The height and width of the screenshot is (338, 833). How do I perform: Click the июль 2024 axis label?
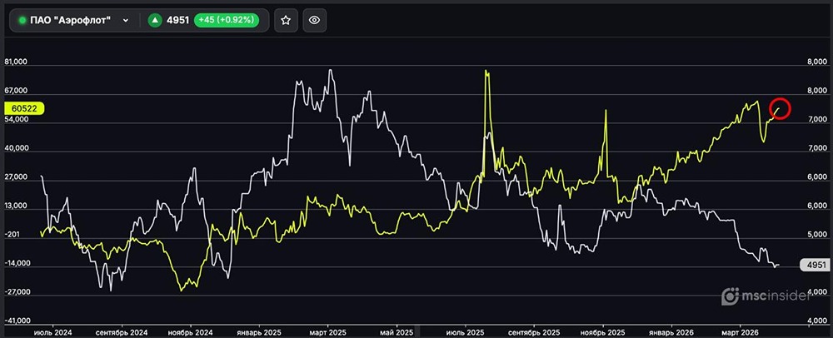(53, 331)
